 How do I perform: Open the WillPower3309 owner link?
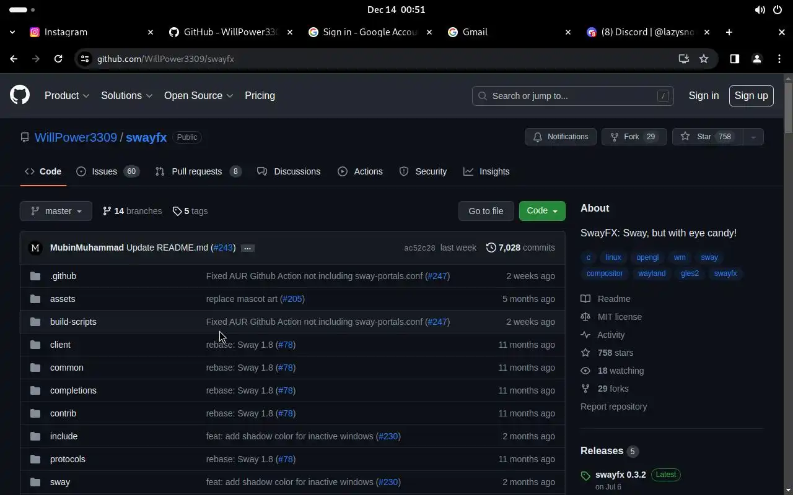(x=76, y=137)
